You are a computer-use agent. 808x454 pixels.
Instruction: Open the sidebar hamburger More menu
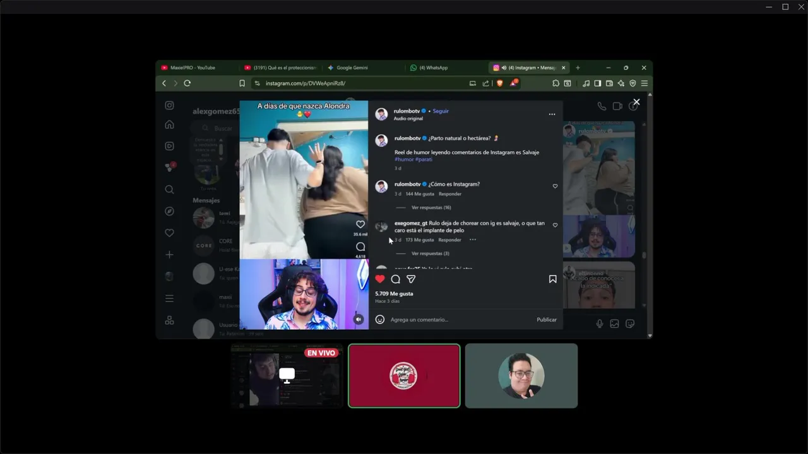click(169, 298)
